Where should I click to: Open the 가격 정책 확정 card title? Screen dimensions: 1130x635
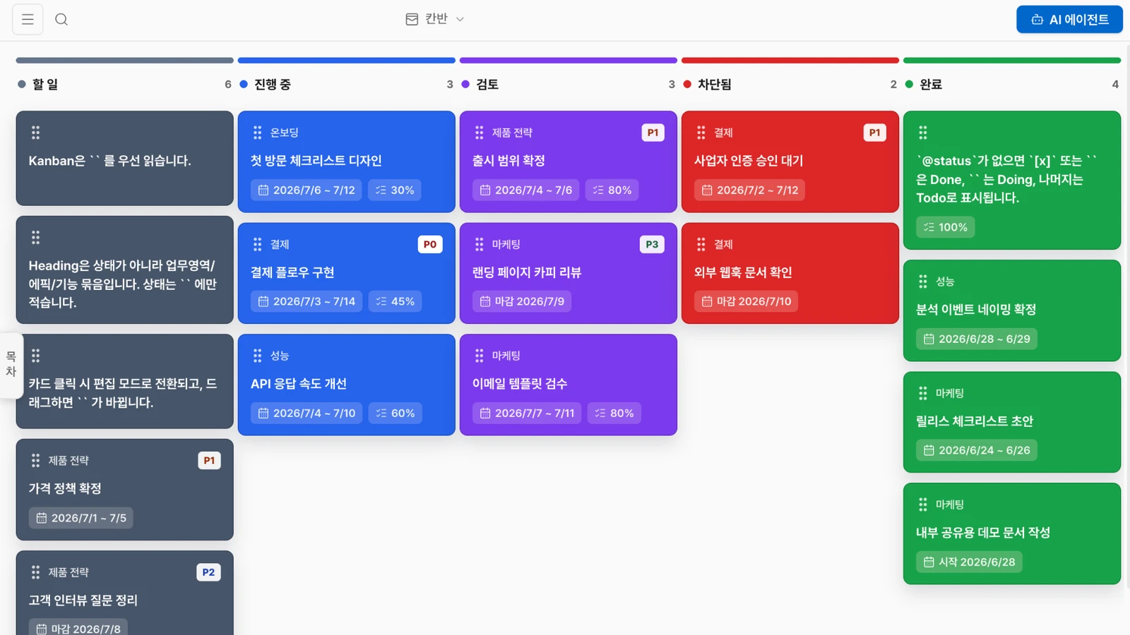(65, 488)
